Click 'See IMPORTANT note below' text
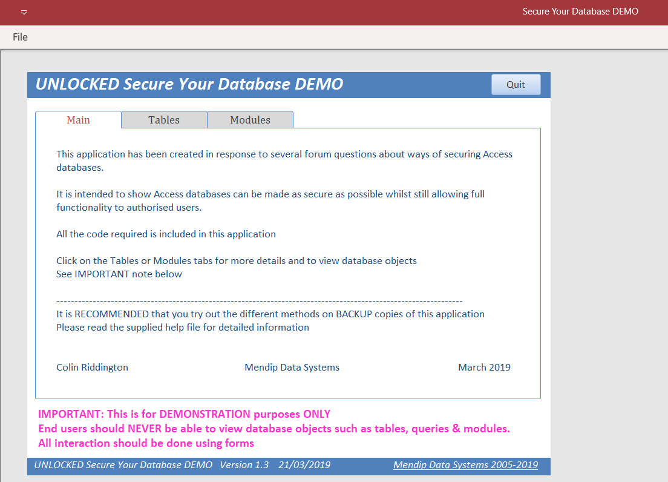 click(x=119, y=274)
